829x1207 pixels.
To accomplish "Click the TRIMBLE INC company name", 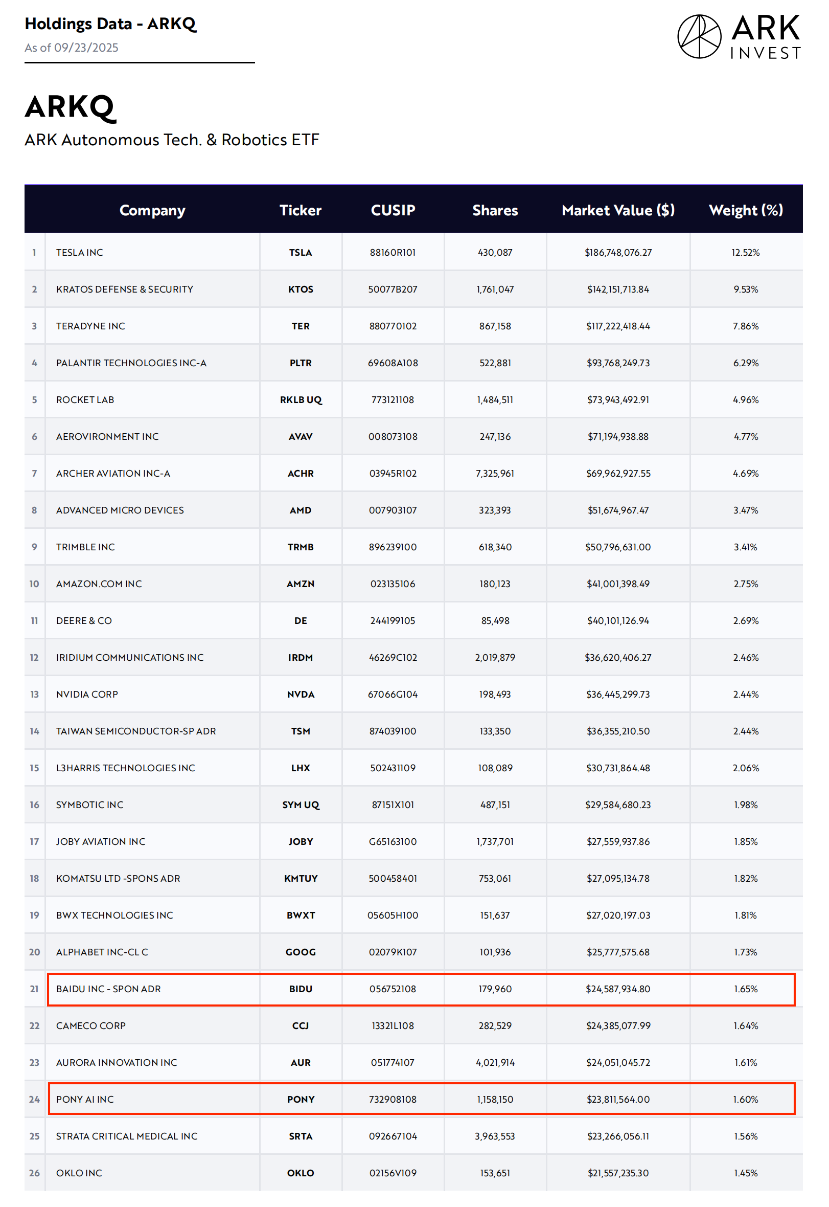I will click(85, 548).
